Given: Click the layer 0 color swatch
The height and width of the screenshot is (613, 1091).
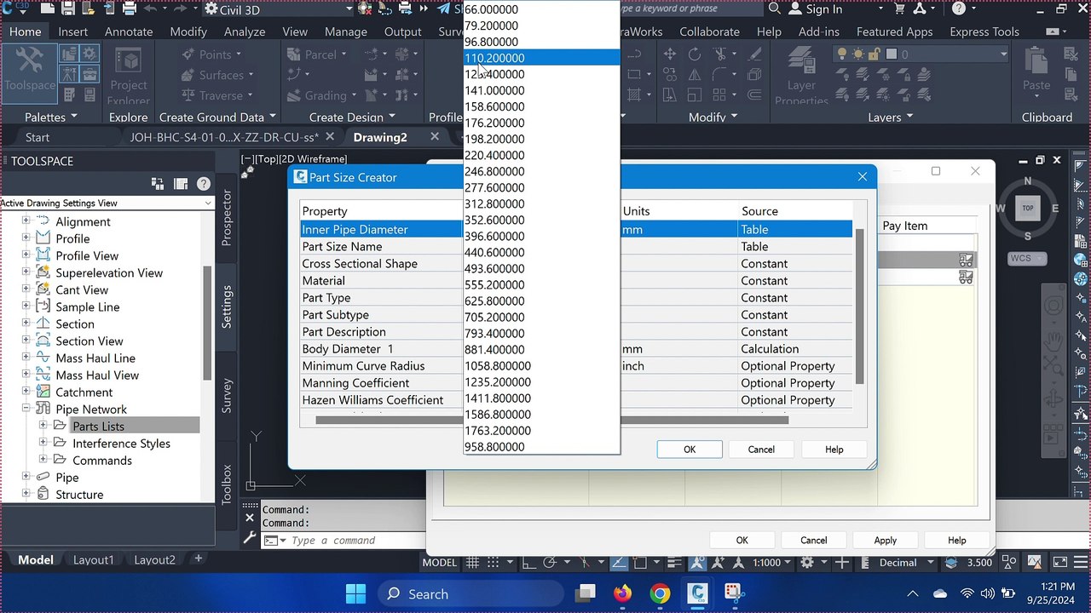Looking at the screenshot, I should pos(892,54).
